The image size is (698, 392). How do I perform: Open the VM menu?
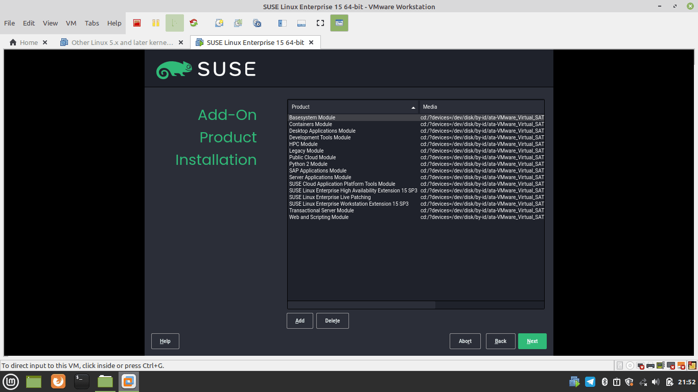tap(71, 23)
